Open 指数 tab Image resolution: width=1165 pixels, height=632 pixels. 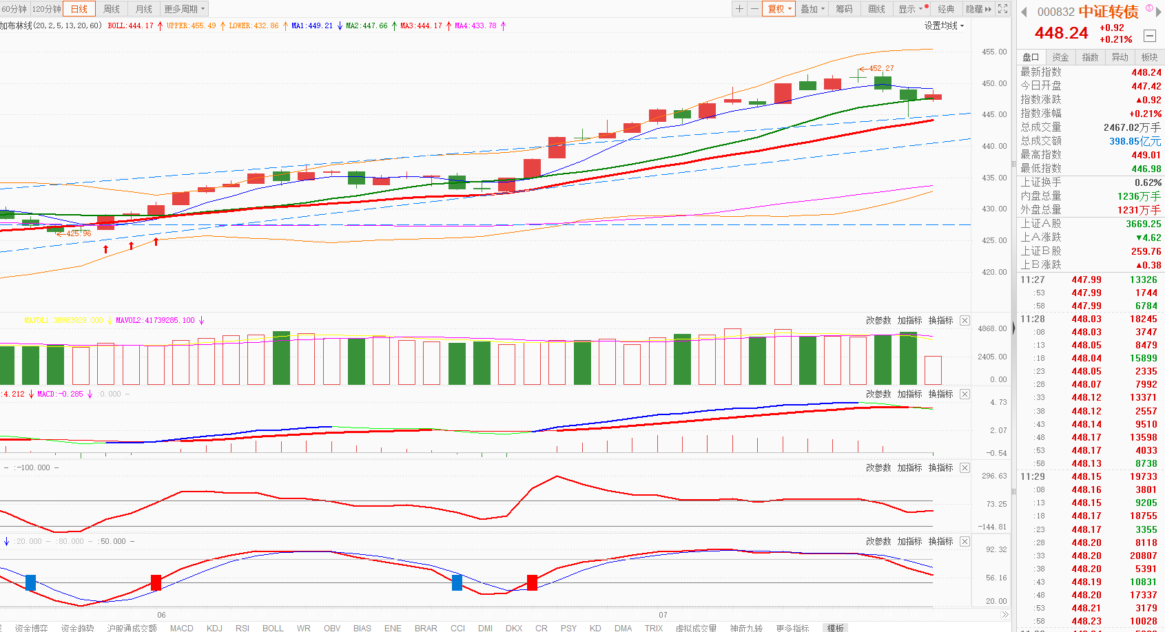pos(1090,57)
